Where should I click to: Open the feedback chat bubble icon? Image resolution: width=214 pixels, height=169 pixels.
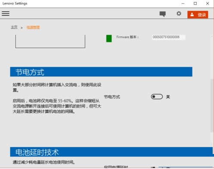[162, 14]
